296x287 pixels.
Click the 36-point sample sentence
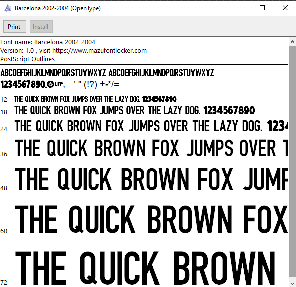[x=151, y=148]
